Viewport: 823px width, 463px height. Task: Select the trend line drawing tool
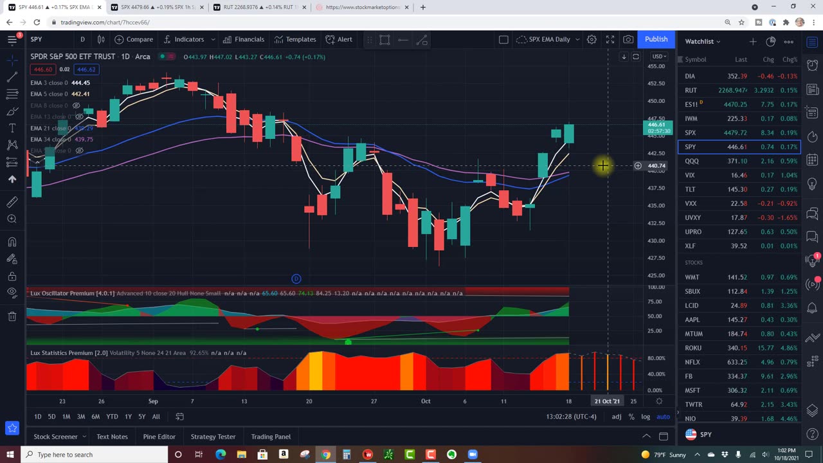click(x=12, y=77)
